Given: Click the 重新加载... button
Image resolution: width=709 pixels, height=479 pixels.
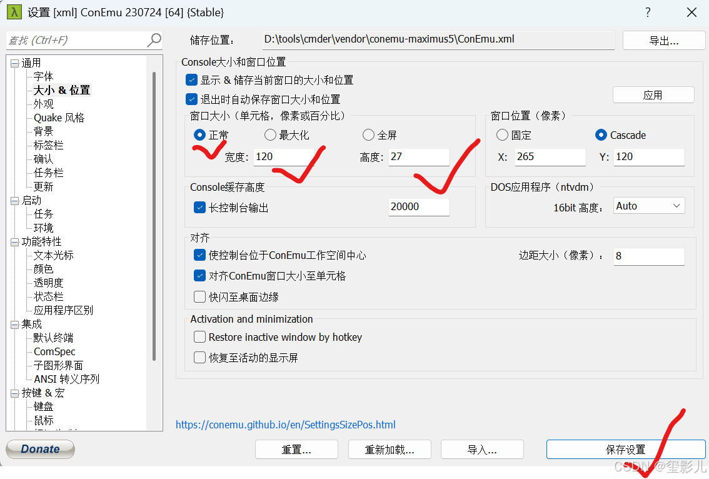Looking at the screenshot, I should [390, 450].
